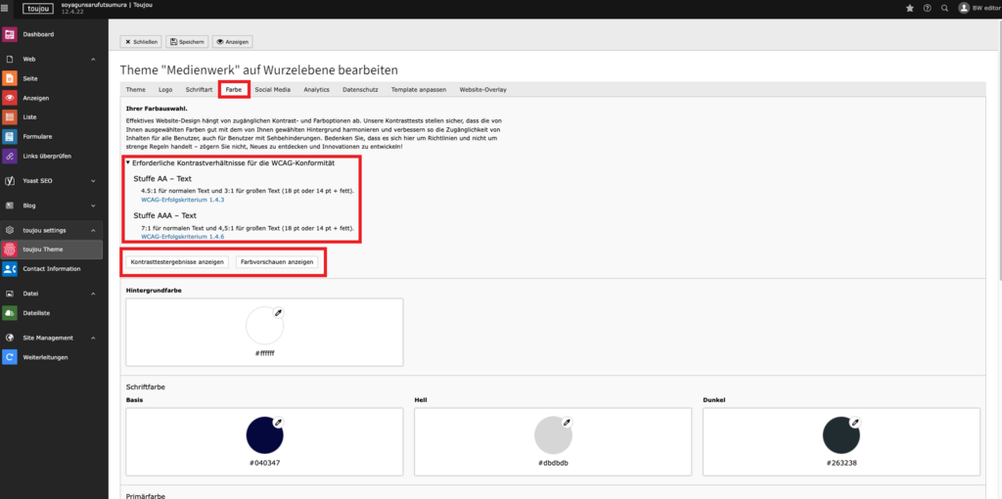
Task: Open the search magnifier in top bar
Action: pyautogui.click(x=943, y=8)
